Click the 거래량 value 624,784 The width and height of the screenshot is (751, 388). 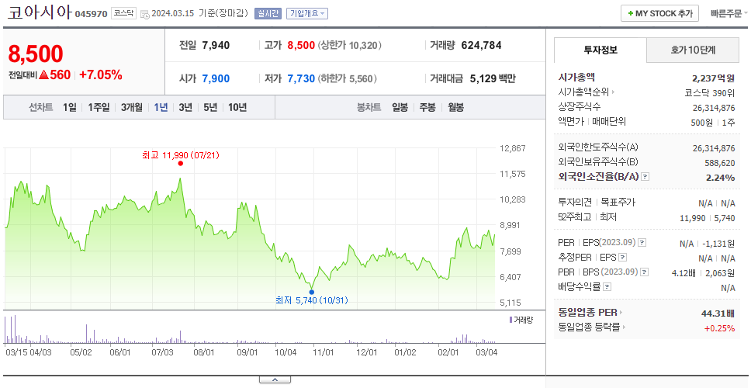click(481, 46)
